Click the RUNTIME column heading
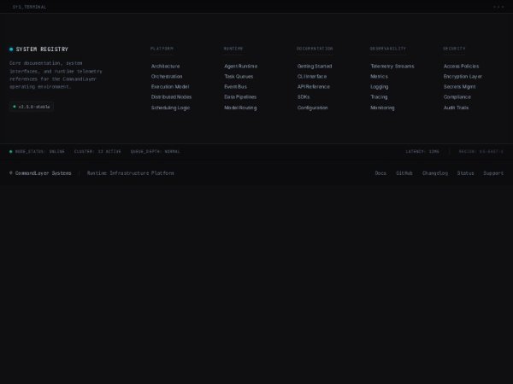Viewport: 513px width, 384px height. pyautogui.click(x=233, y=49)
